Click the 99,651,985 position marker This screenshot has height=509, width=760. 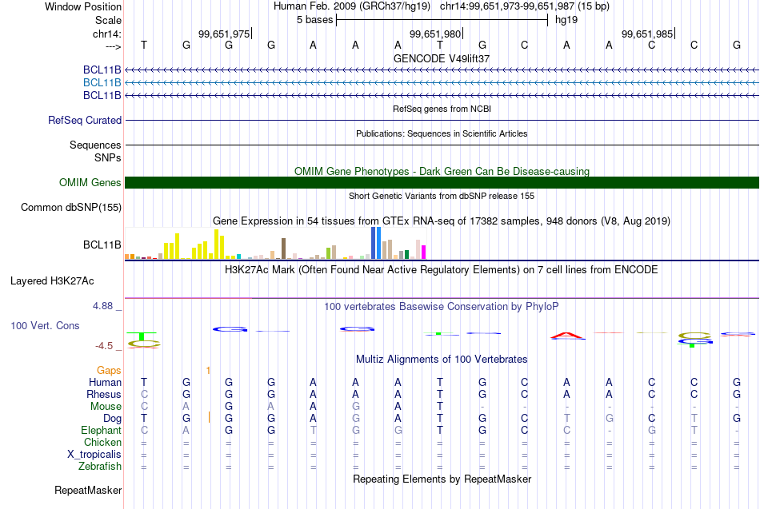[647, 34]
